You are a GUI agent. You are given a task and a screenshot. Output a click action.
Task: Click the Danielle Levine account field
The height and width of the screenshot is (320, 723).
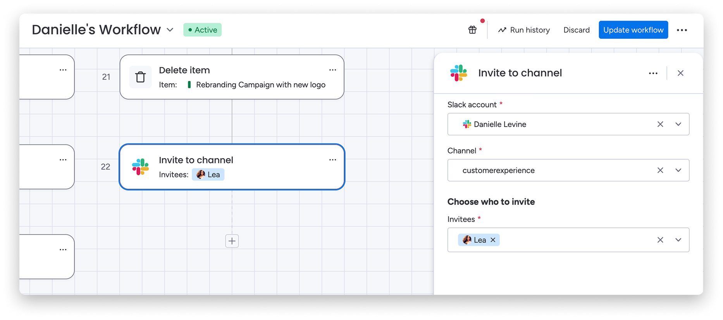[568, 124]
